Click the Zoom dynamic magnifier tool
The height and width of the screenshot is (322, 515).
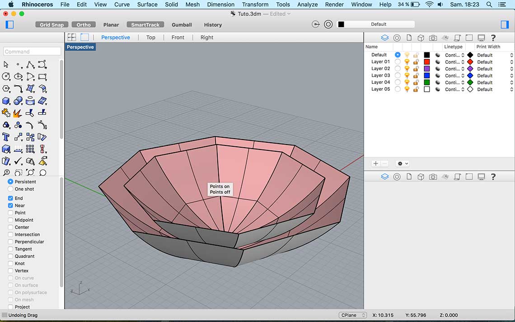point(6,173)
